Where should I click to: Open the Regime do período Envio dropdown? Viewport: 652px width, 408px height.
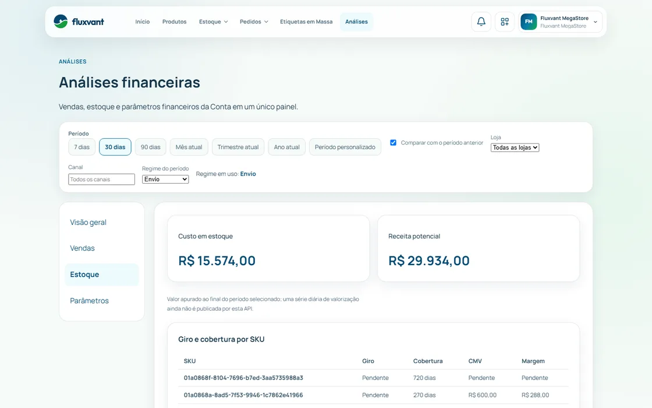coord(165,179)
